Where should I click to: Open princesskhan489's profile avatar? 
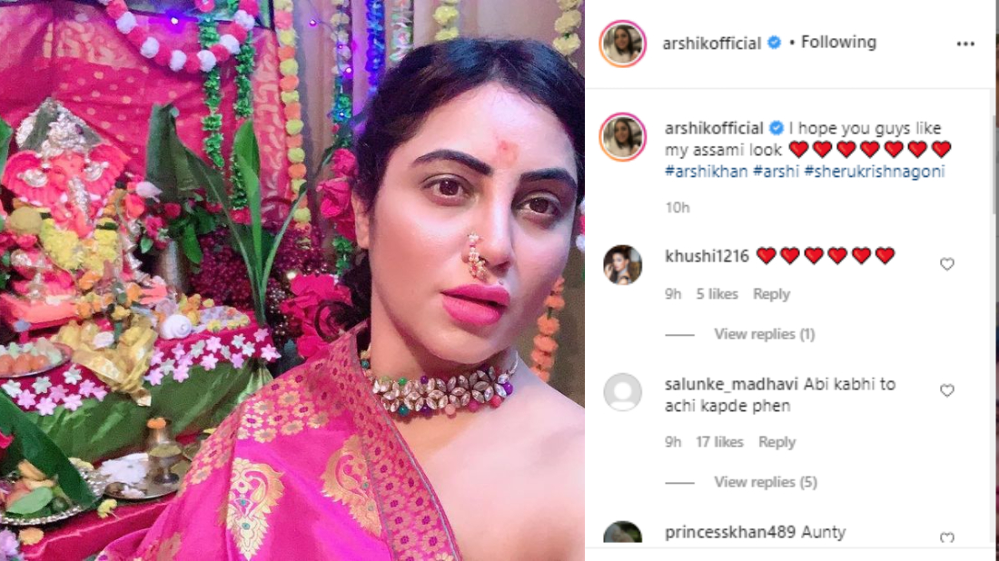[622, 532]
